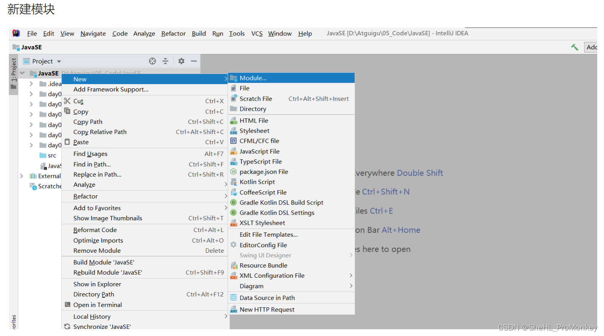The width and height of the screenshot is (604, 336).
Task: Select Remove Module
Action: (146, 250)
